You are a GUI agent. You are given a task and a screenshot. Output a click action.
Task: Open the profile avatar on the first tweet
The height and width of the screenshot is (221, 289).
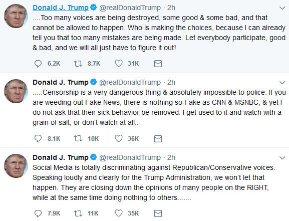(x=16, y=16)
